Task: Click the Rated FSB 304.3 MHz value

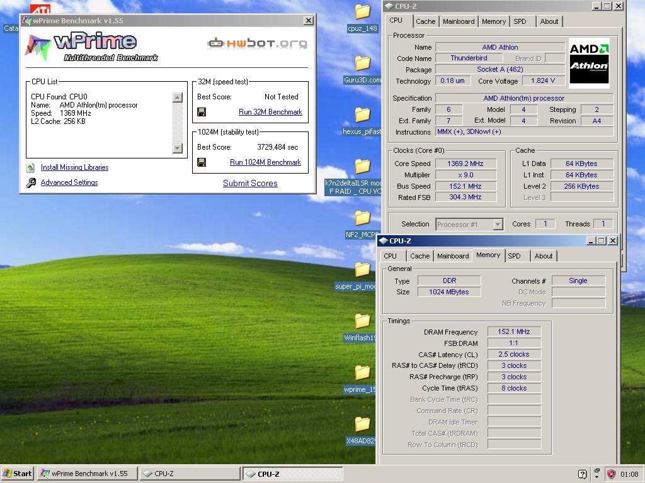Action: click(x=465, y=197)
